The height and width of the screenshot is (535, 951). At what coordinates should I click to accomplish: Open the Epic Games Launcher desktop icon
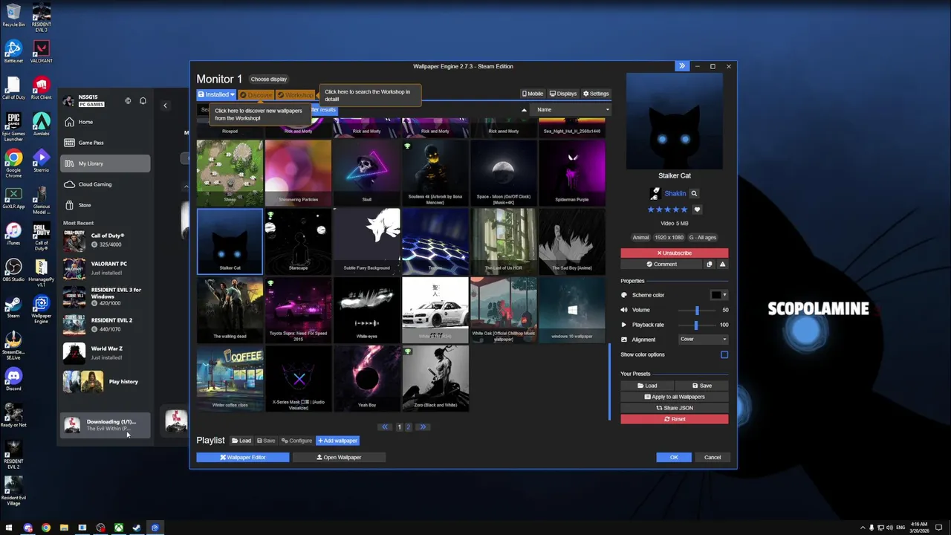[13, 126]
